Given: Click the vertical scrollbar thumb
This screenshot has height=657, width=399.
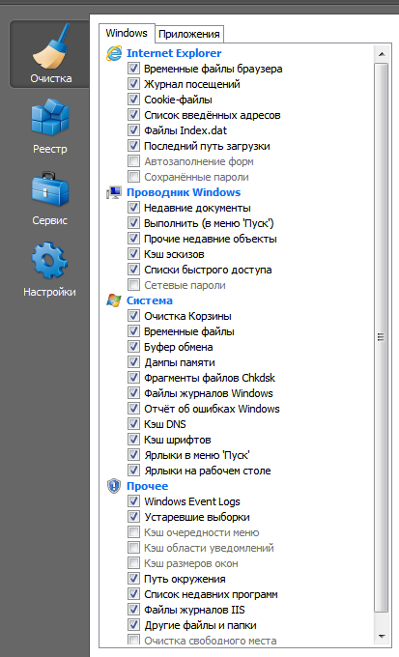Looking at the screenshot, I should click(x=382, y=338).
